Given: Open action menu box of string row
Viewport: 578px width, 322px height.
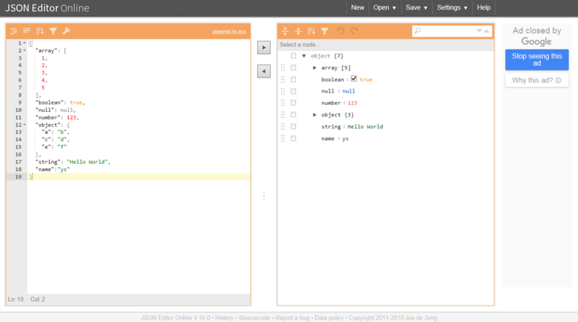Looking at the screenshot, I should (x=293, y=126).
